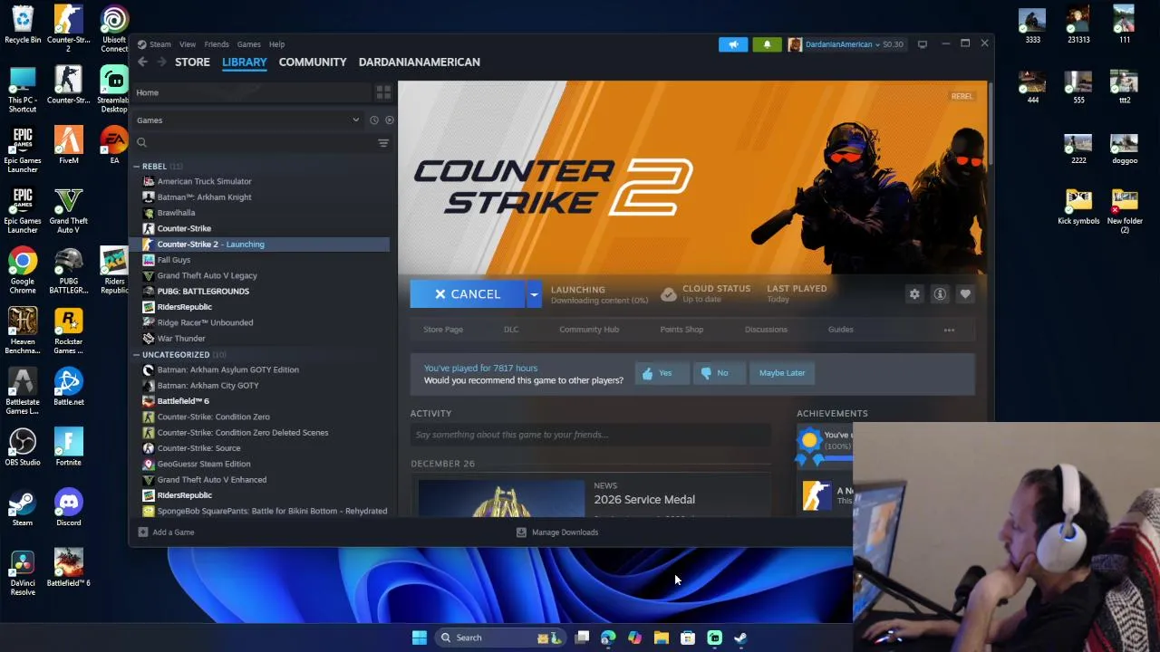Open FiveM desktop shortcut
This screenshot has width=1160, height=652.
(68, 144)
